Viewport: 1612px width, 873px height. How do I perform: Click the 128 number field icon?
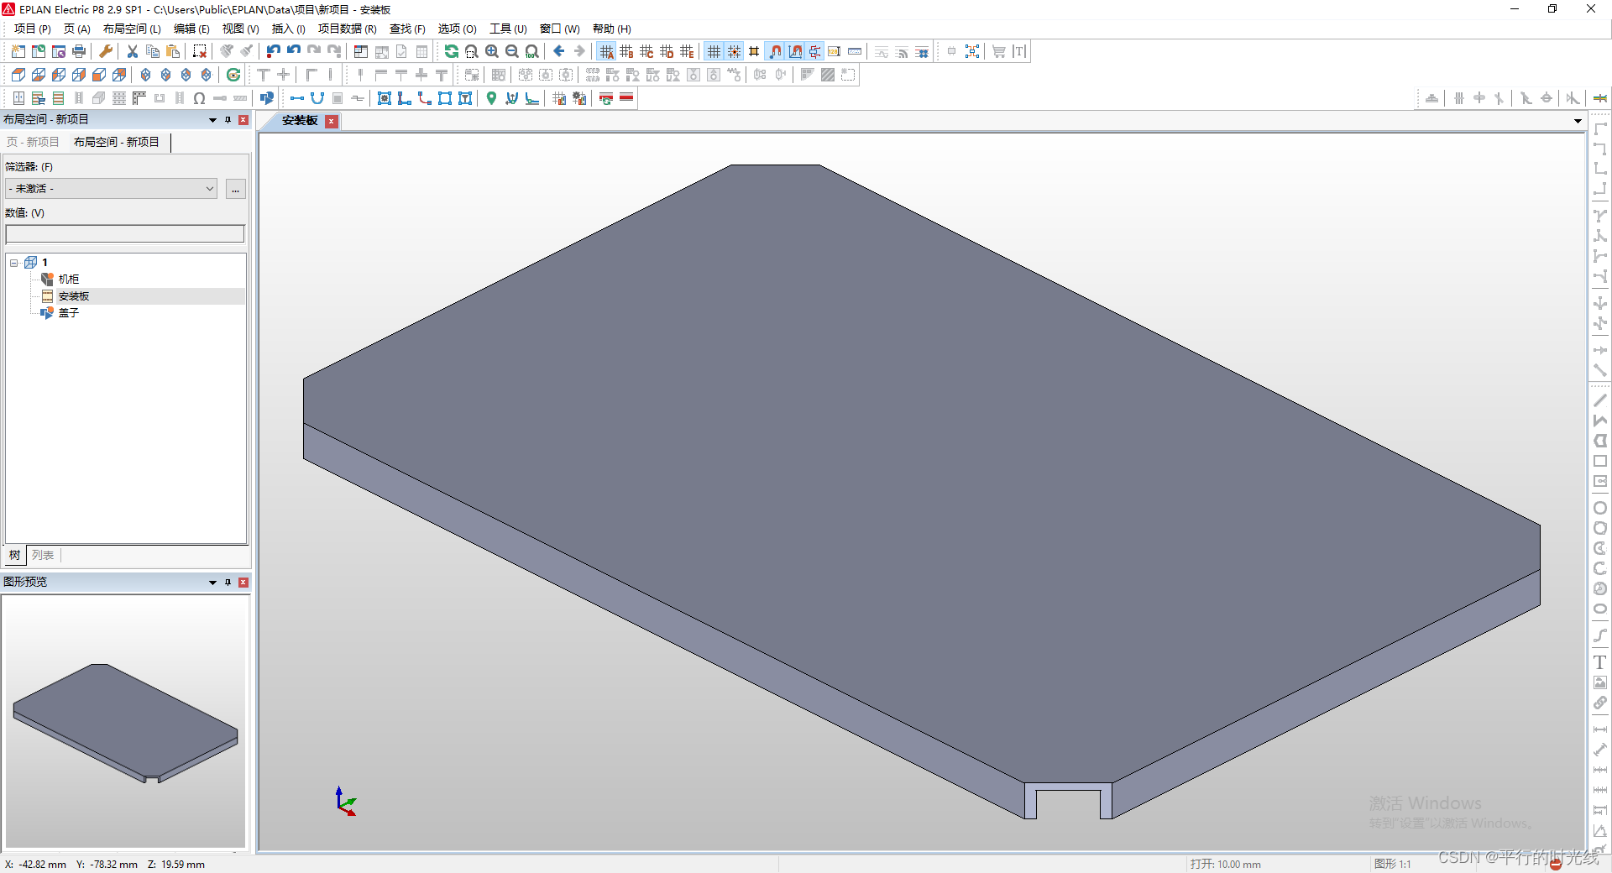point(835,51)
